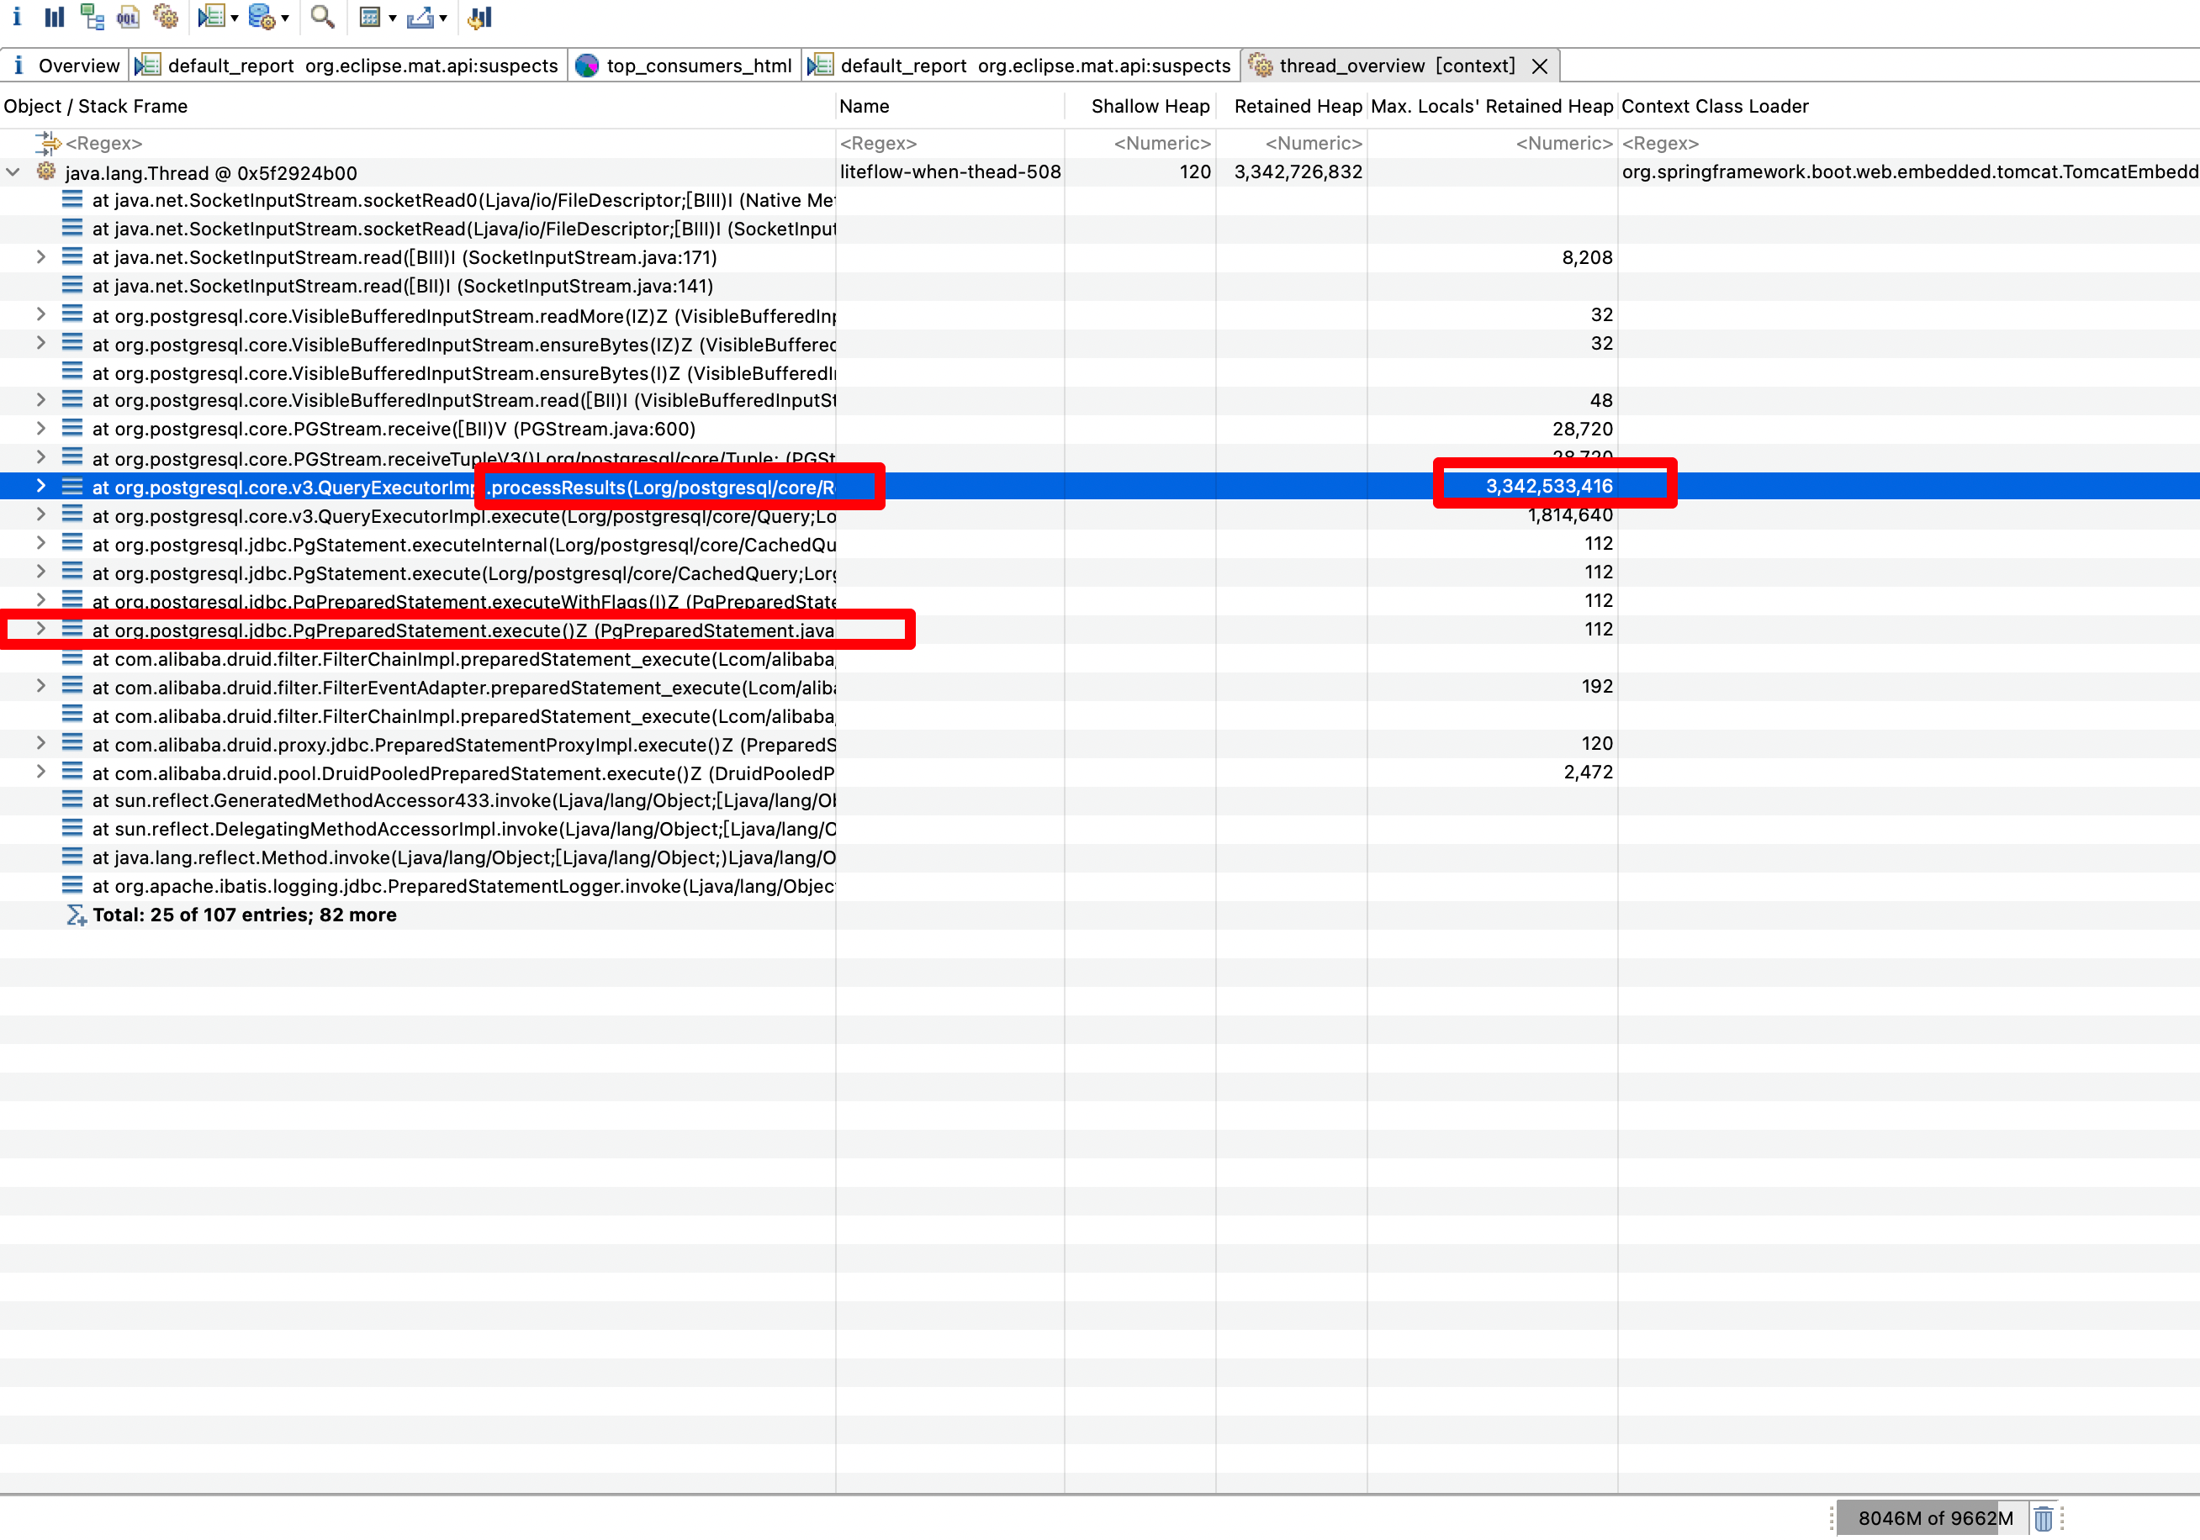Select the SocketInputStream.java:141 read frame
2200x1540 pixels.
pyautogui.click(x=403, y=286)
